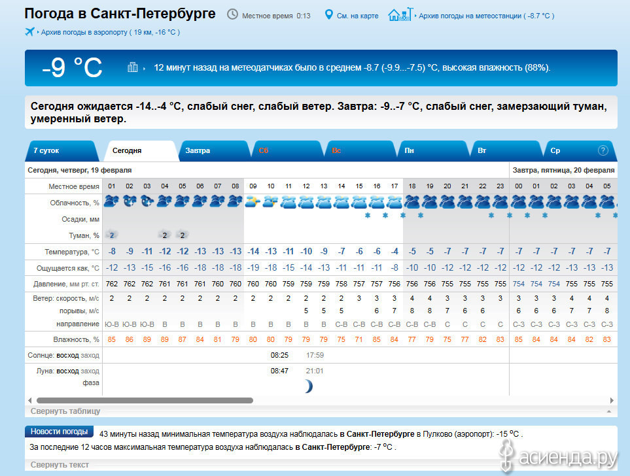Click the clock icon beside local time
Image resolution: width=630 pixels, height=476 pixels.
233,14
